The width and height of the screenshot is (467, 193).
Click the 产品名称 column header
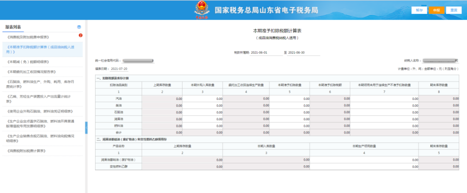point(118,146)
